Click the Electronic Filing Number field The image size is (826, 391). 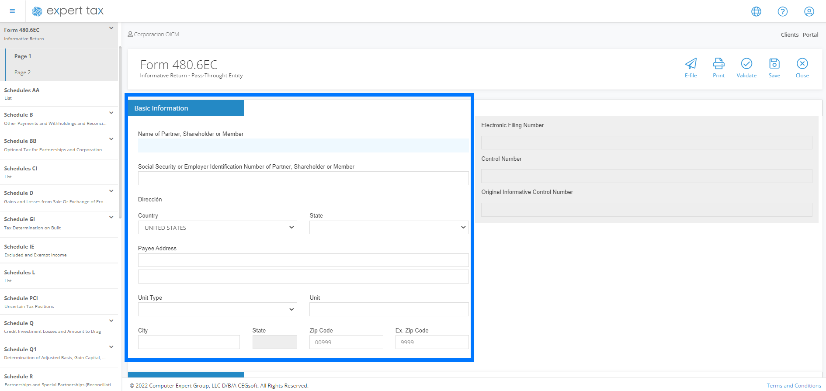tap(647, 143)
